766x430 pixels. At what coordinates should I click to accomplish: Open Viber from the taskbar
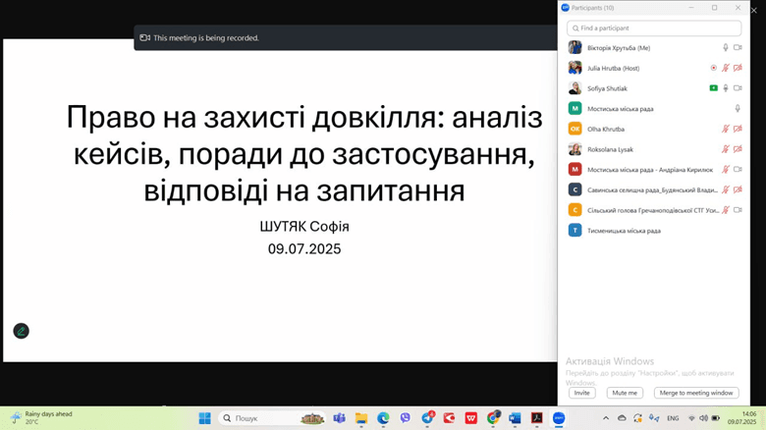(x=405, y=418)
